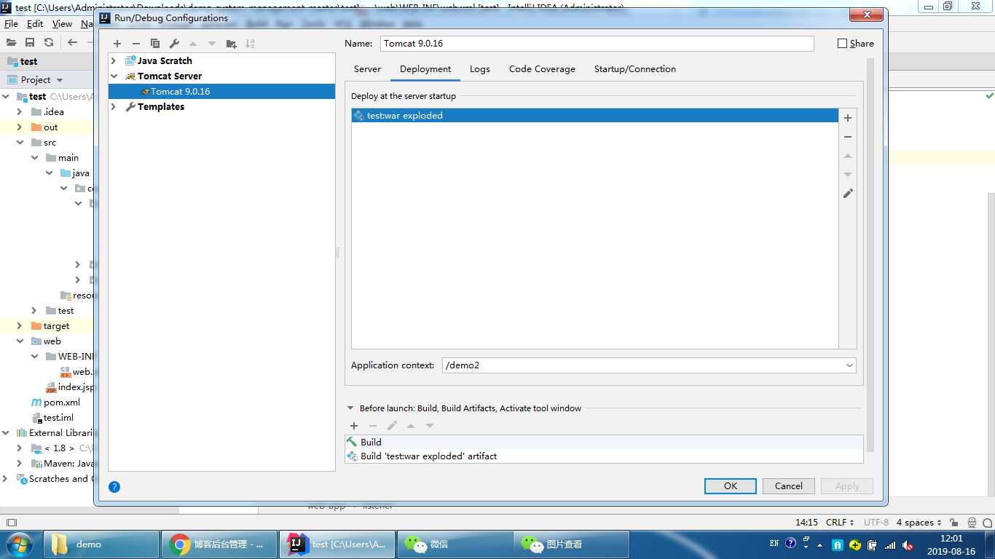The height and width of the screenshot is (559, 995).
Task: Click the Windows Start button
Action: (x=20, y=544)
